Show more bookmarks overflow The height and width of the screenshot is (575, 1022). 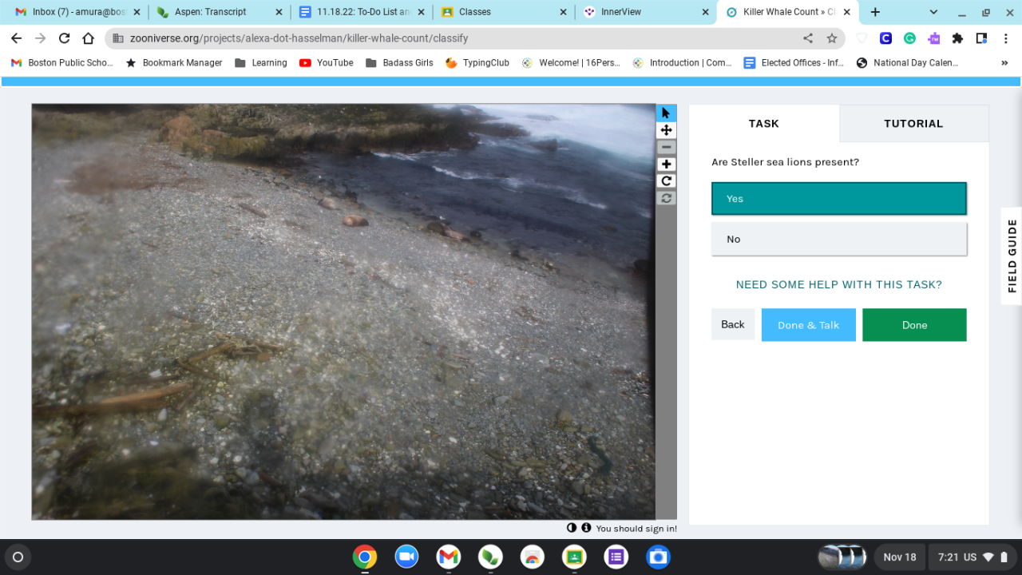pos(1004,63)
